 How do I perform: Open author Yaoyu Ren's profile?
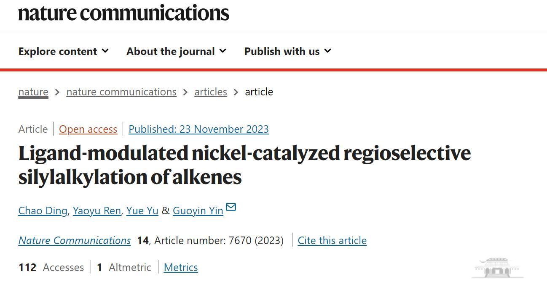pyautogui.click(x=97, y=210)
